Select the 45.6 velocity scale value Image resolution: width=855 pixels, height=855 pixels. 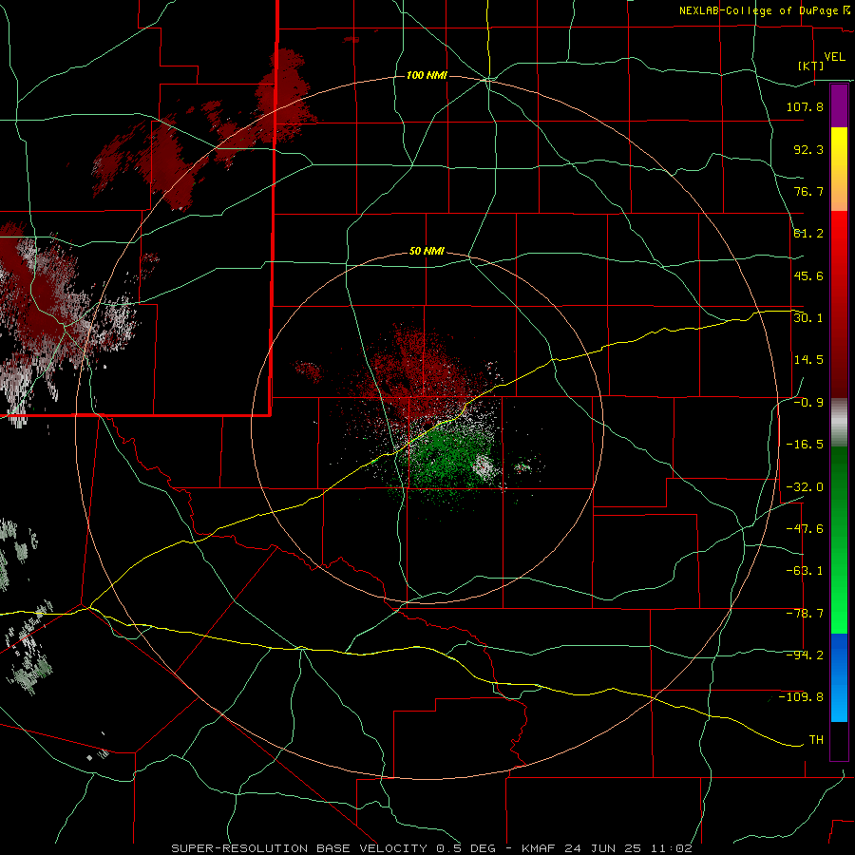click(x=808, y=275)
